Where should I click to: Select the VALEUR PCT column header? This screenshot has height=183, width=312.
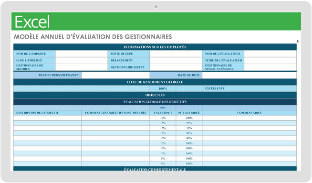click(x=163, y=113)
